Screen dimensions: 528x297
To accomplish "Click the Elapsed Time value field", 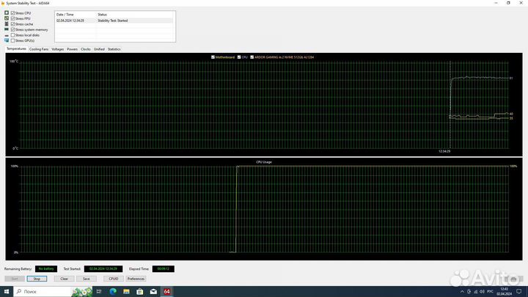I will (x=164, y=268).
